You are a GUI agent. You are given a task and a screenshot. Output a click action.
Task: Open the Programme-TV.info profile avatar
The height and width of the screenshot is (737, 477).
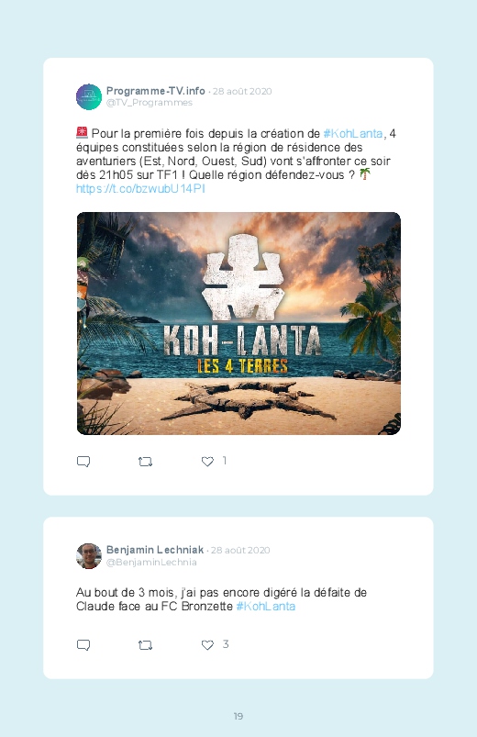pyautogui.click(x=89, y=96)
